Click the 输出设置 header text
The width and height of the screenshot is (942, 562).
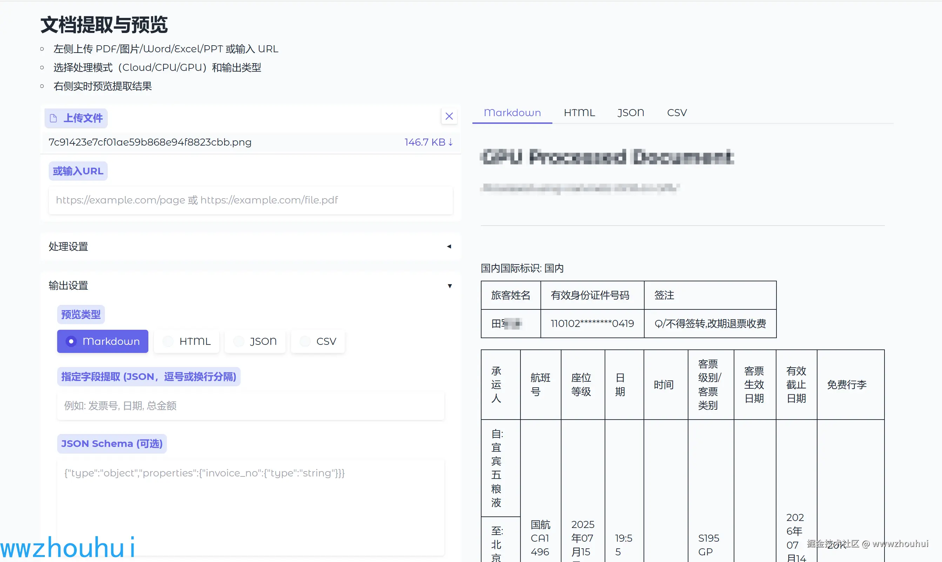tap(68, 286)
